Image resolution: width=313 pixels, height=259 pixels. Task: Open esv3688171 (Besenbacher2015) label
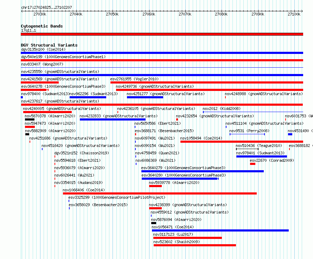[x=164, y=131]
